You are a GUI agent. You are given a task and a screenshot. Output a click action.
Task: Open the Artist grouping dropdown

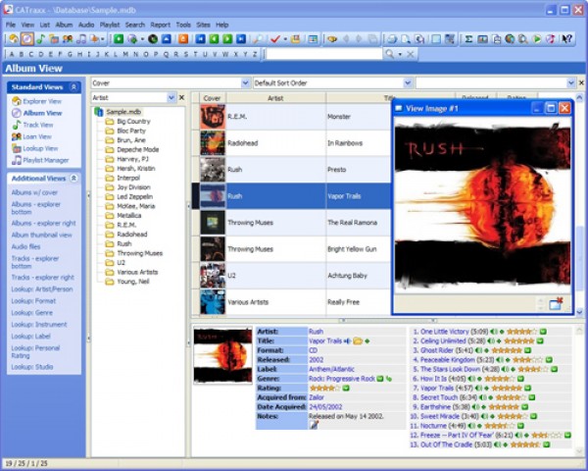click(x=171, y=98)
